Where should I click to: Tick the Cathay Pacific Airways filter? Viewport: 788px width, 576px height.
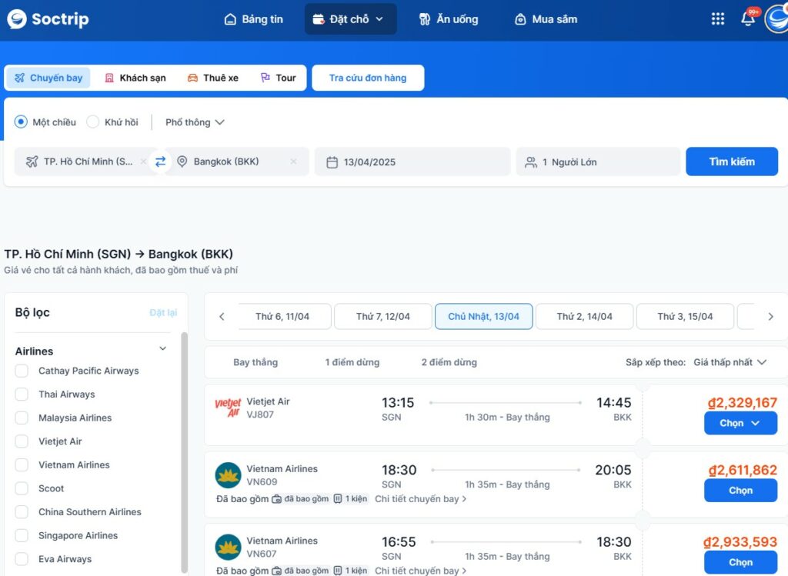click(22, 371)
